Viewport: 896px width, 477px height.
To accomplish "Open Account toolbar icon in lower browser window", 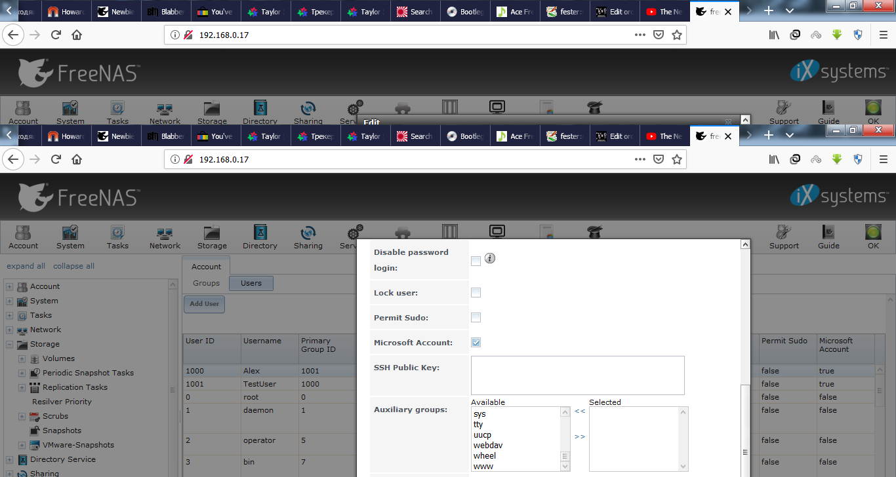I will [x=24, y=237].
